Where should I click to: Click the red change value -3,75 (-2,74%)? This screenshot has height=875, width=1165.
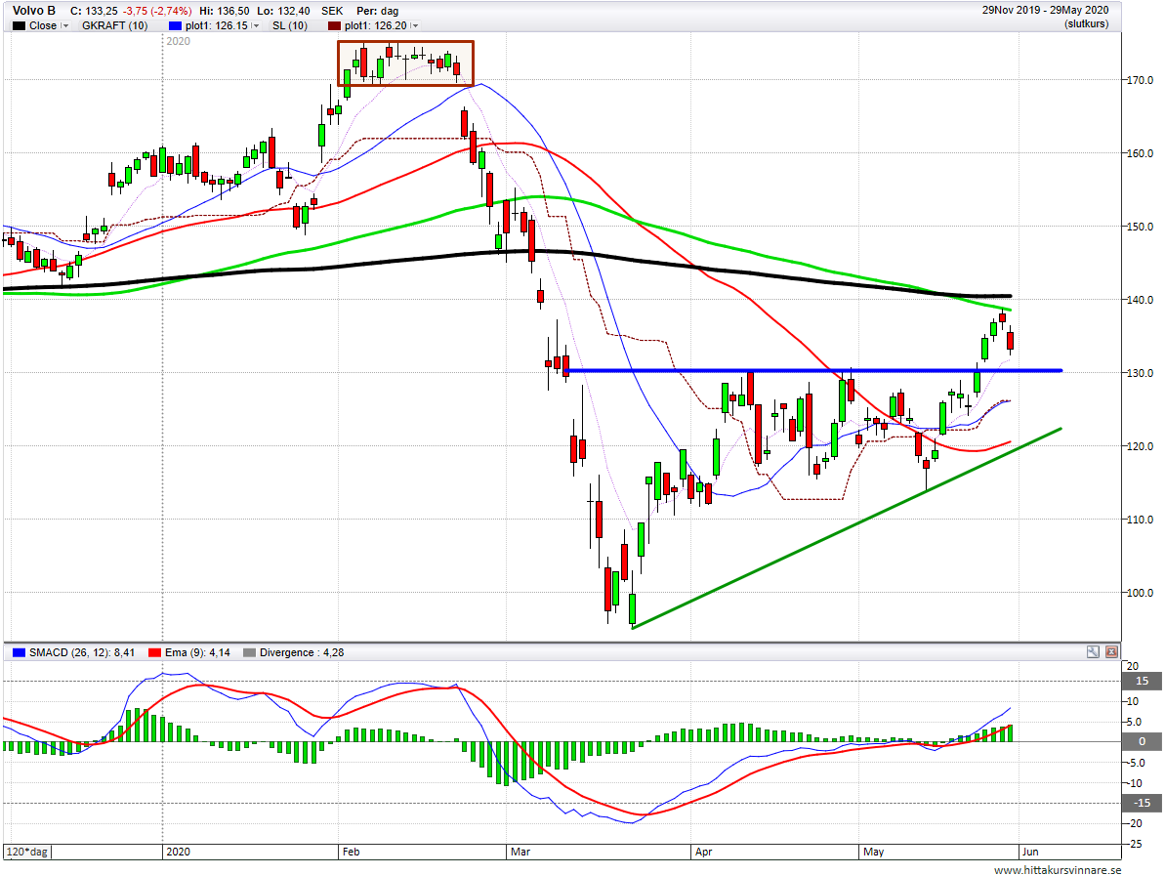pyautogui.click(x=157, y=11)
